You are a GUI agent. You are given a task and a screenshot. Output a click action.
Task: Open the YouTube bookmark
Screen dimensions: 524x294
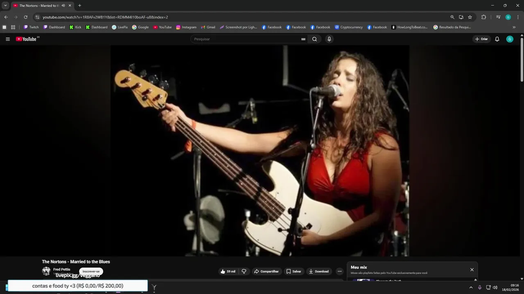[x=163, y=27]
